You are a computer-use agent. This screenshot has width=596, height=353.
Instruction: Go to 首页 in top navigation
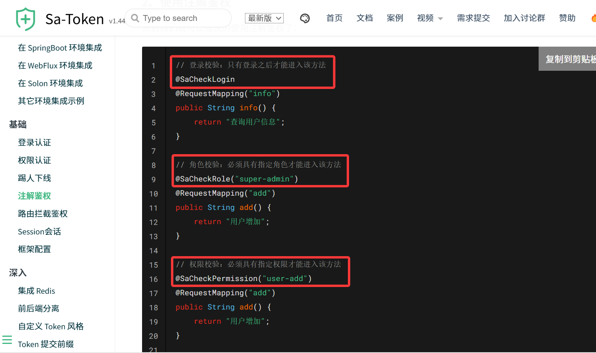click(x=334, y=18)
